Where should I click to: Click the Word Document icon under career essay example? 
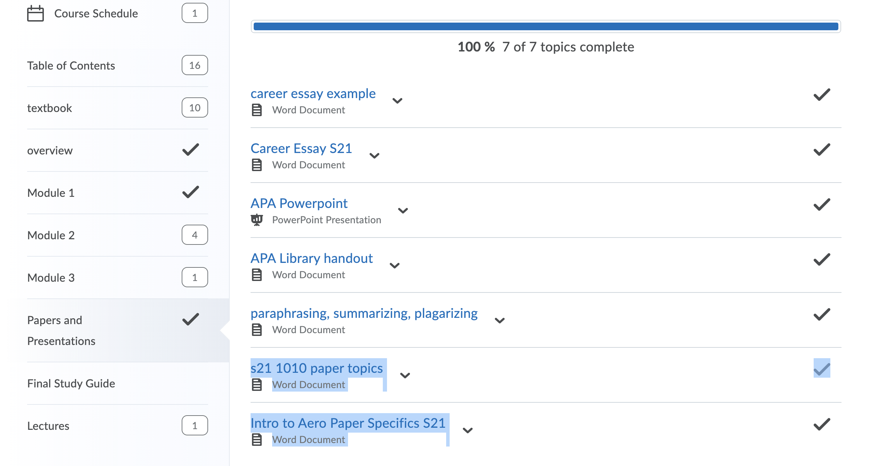coord(257,110)
